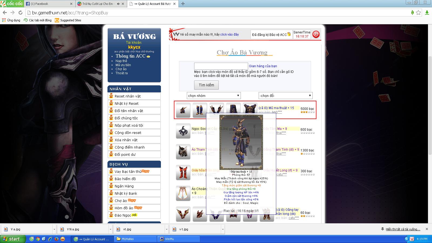
Task: Open the Giày hỏa thần red boots icon
Action: pyautogui.click(x=183, y=172)
